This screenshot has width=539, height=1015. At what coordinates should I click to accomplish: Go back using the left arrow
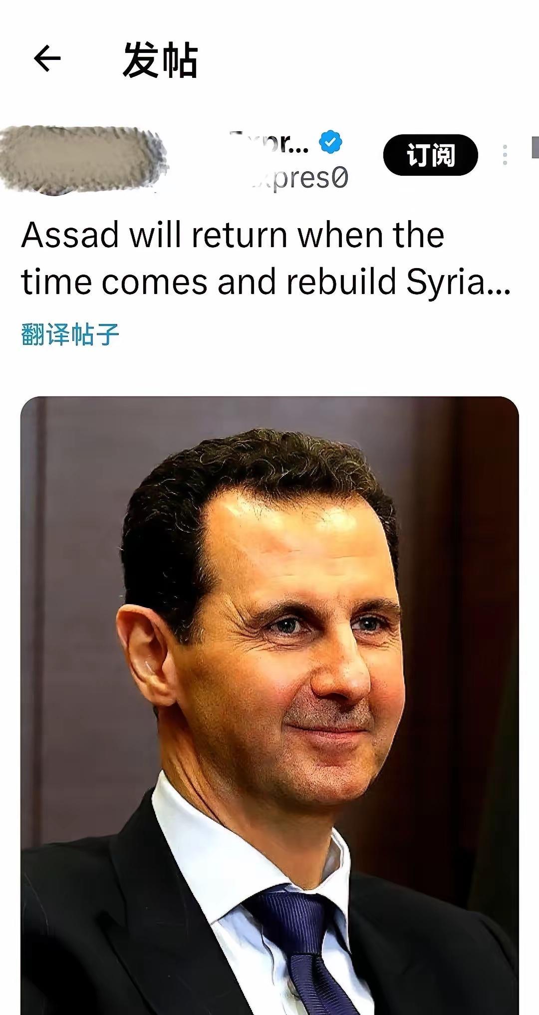click(47, 59)
